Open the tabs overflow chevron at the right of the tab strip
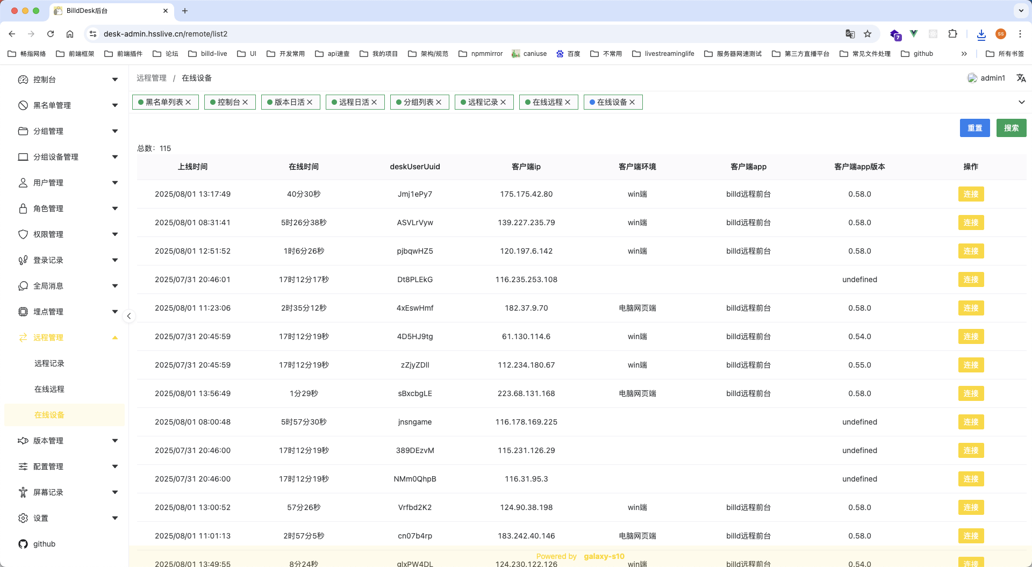 (x=1021, y=102)
